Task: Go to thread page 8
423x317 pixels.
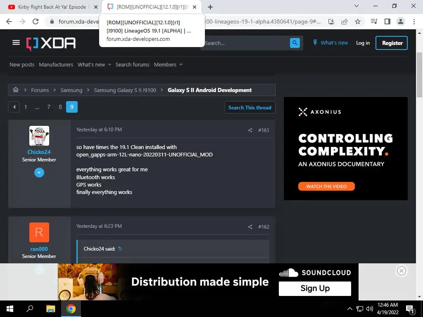Action: point(60,107)
